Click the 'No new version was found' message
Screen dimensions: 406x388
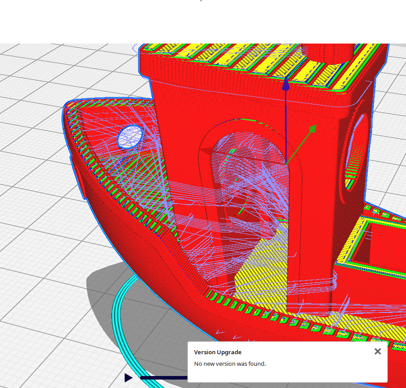click(x=230, y=364)
